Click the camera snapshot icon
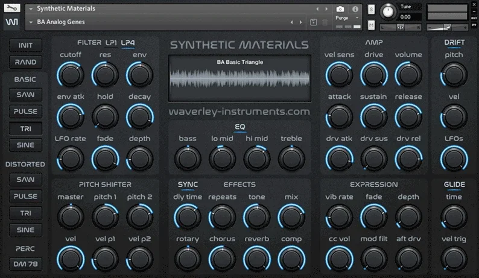Image resolution: width=479 pixels, height=278 pixels. pos(340,9)
